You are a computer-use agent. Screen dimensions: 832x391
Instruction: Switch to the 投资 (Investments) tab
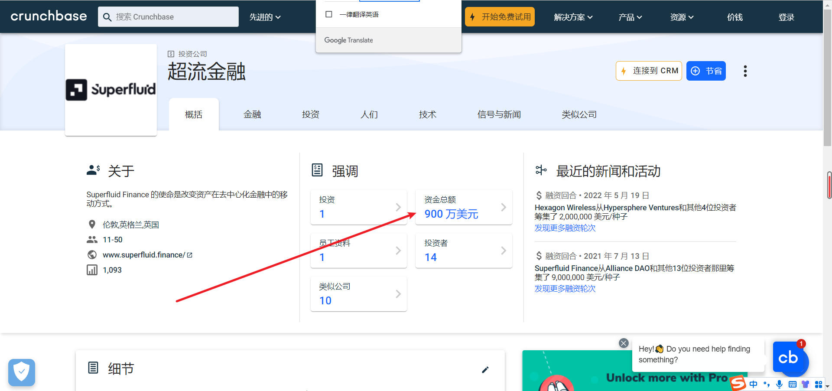(x=311, y=114)
